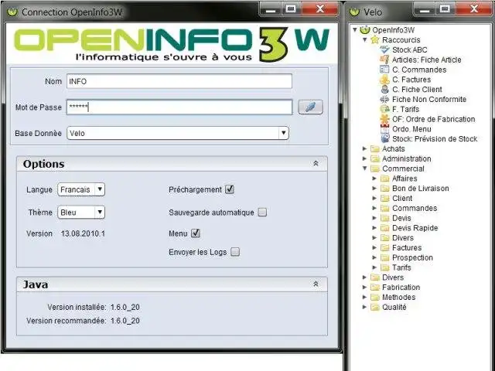Click the Achats folder icon
Screen dimensions: 495x371
(x=374, y=148)
